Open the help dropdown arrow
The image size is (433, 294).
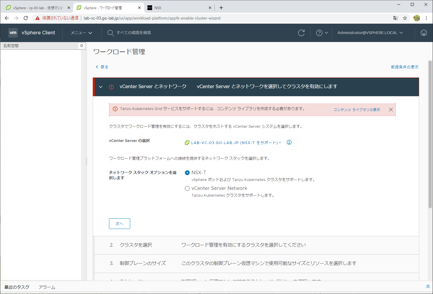[326, 33]
